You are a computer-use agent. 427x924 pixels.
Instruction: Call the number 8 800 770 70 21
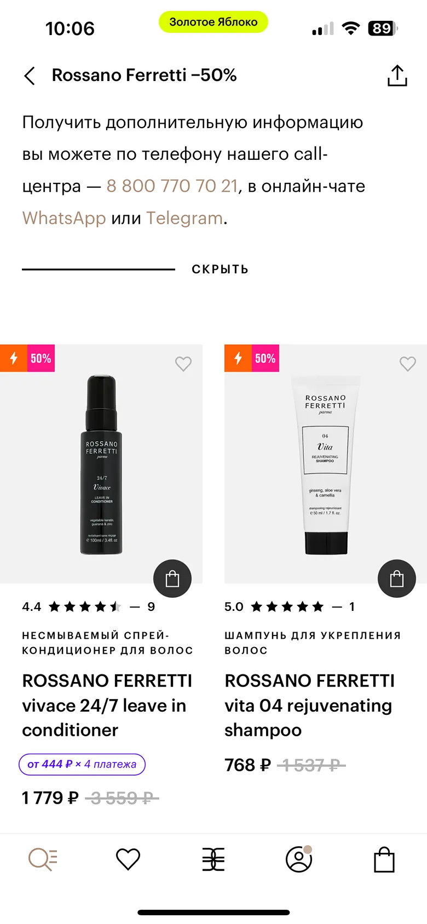click(x=172, y=186)
